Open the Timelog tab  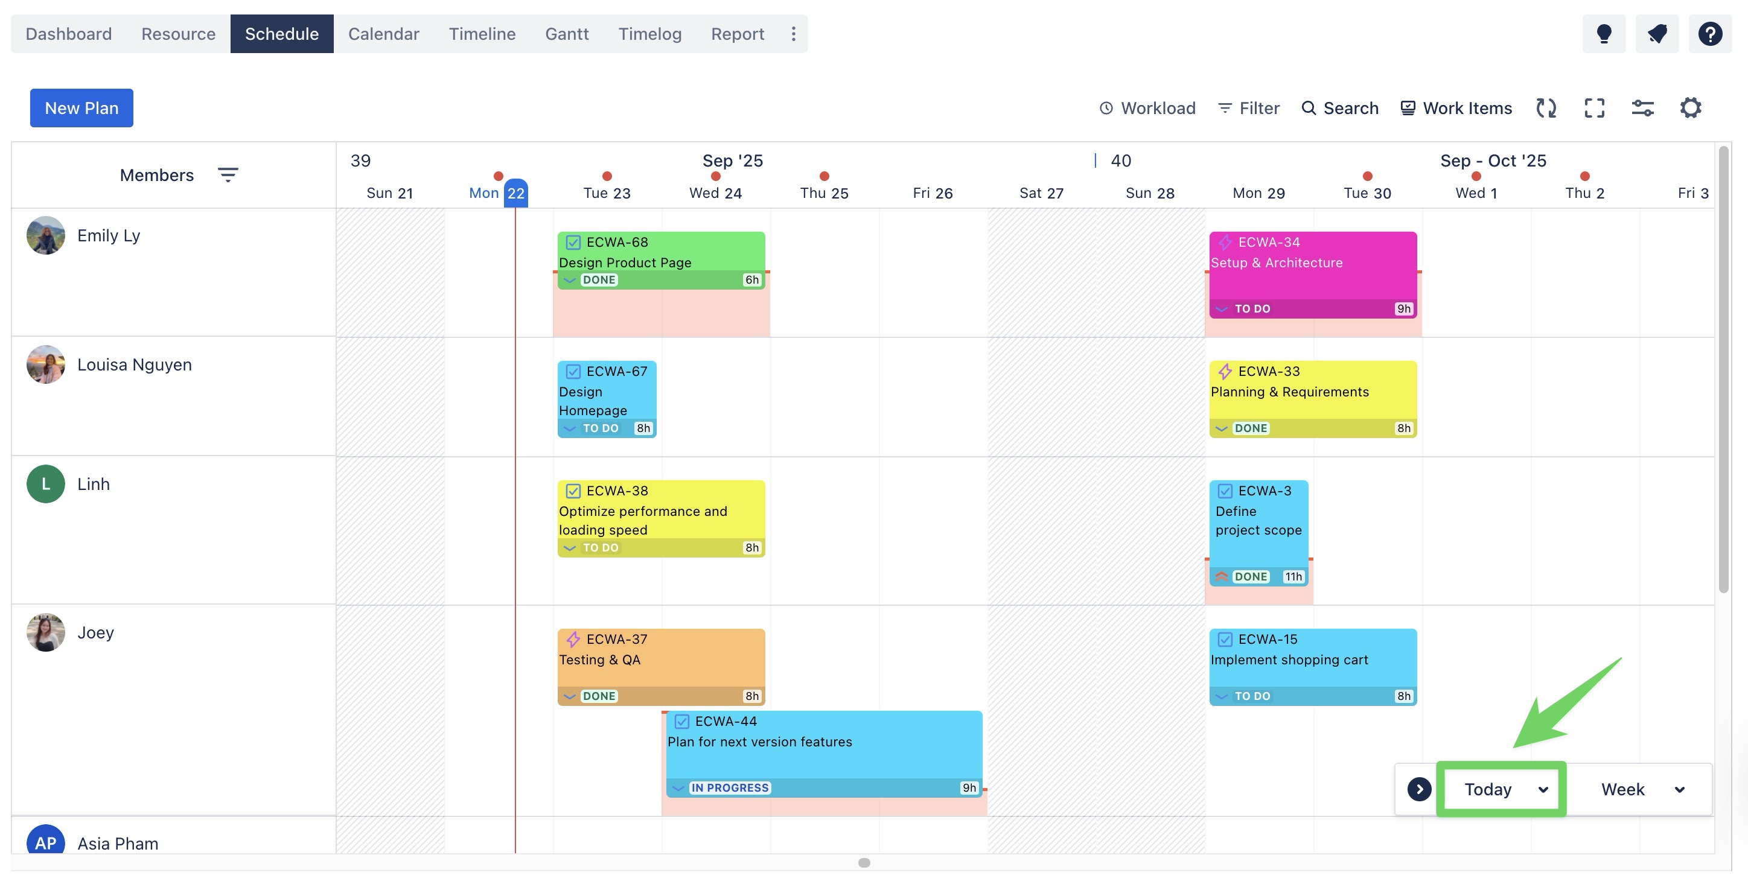click(x=649, y=34)
